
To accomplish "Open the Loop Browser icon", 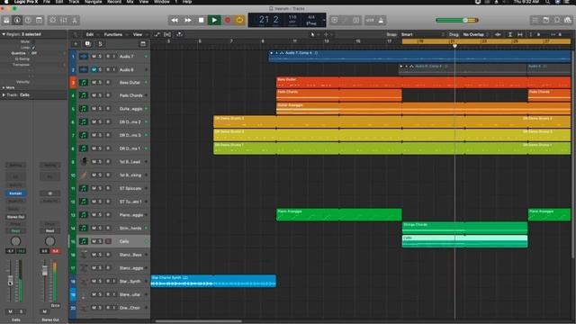I will click(557, 20).
